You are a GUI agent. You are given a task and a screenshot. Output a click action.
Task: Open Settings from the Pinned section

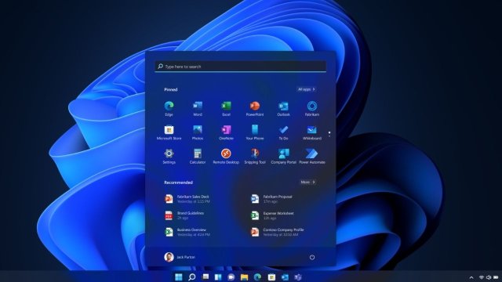point(169,157)
